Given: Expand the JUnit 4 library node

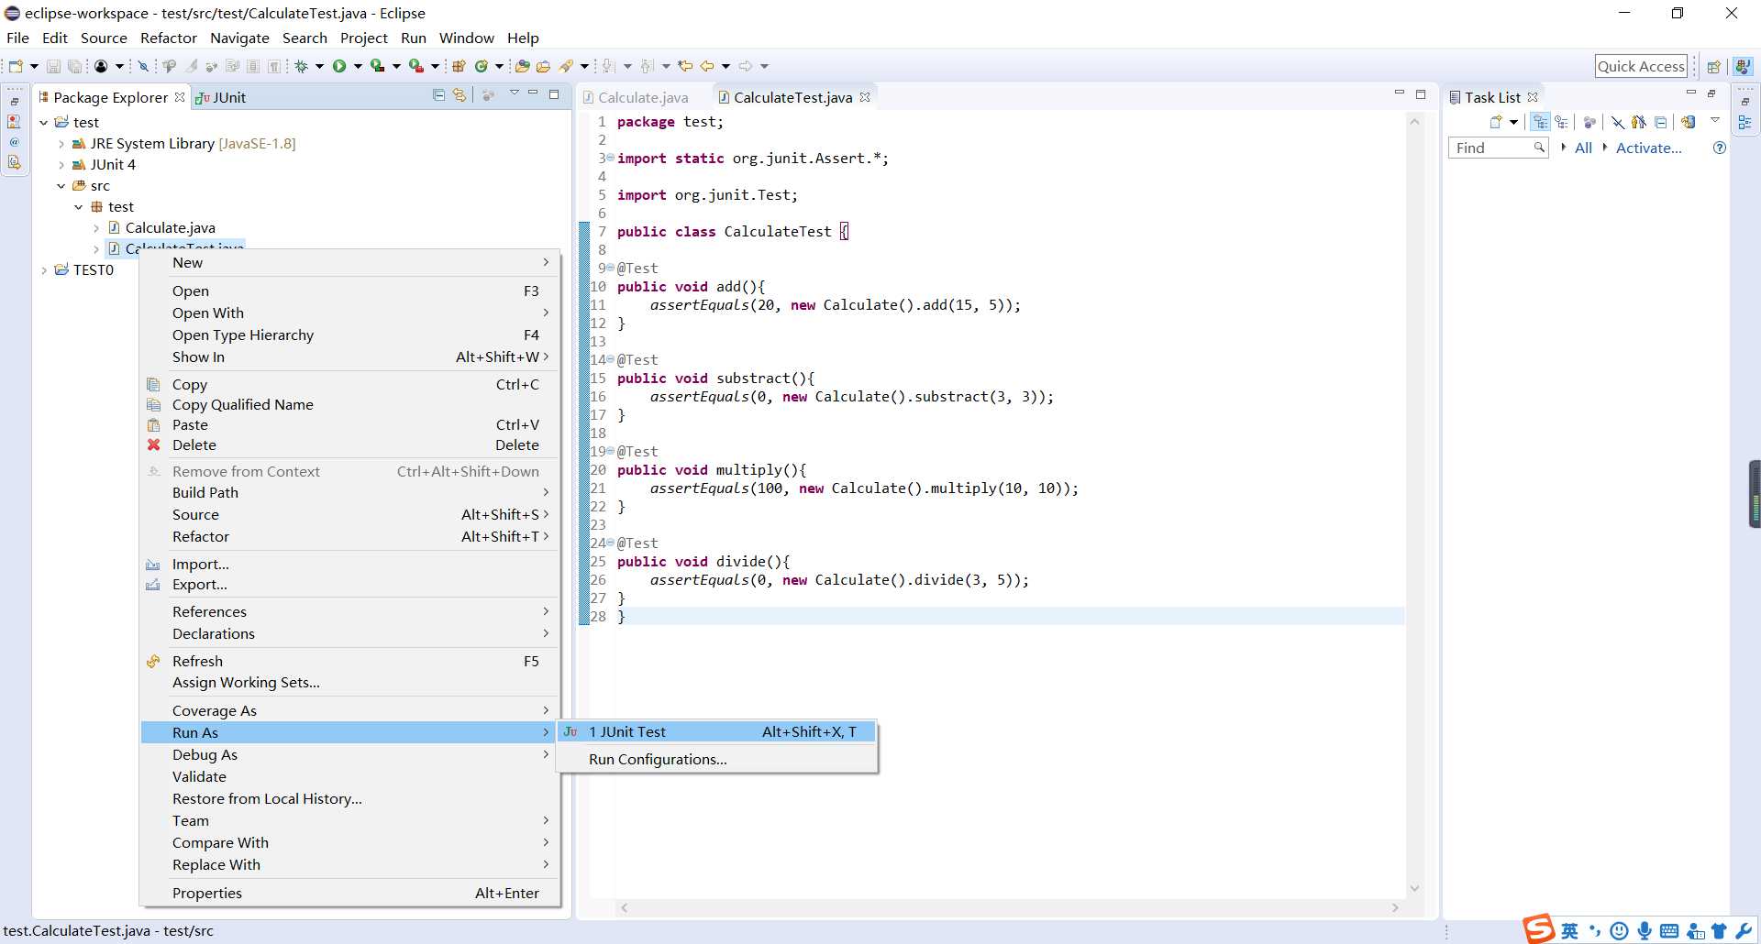Looking at the screenshot, I should (61, 164).
